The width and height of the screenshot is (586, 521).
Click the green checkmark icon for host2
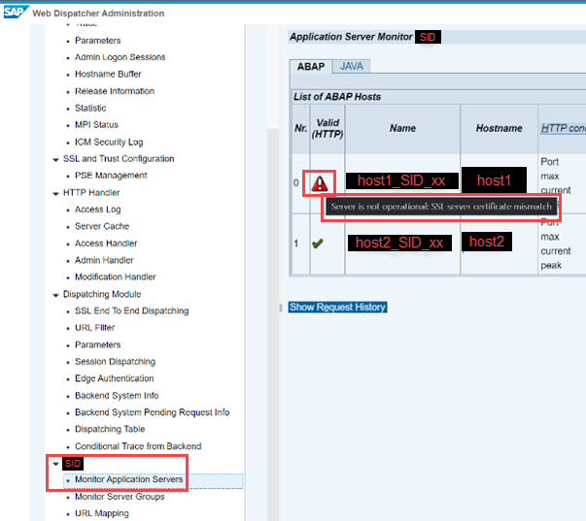click(317, 244)
